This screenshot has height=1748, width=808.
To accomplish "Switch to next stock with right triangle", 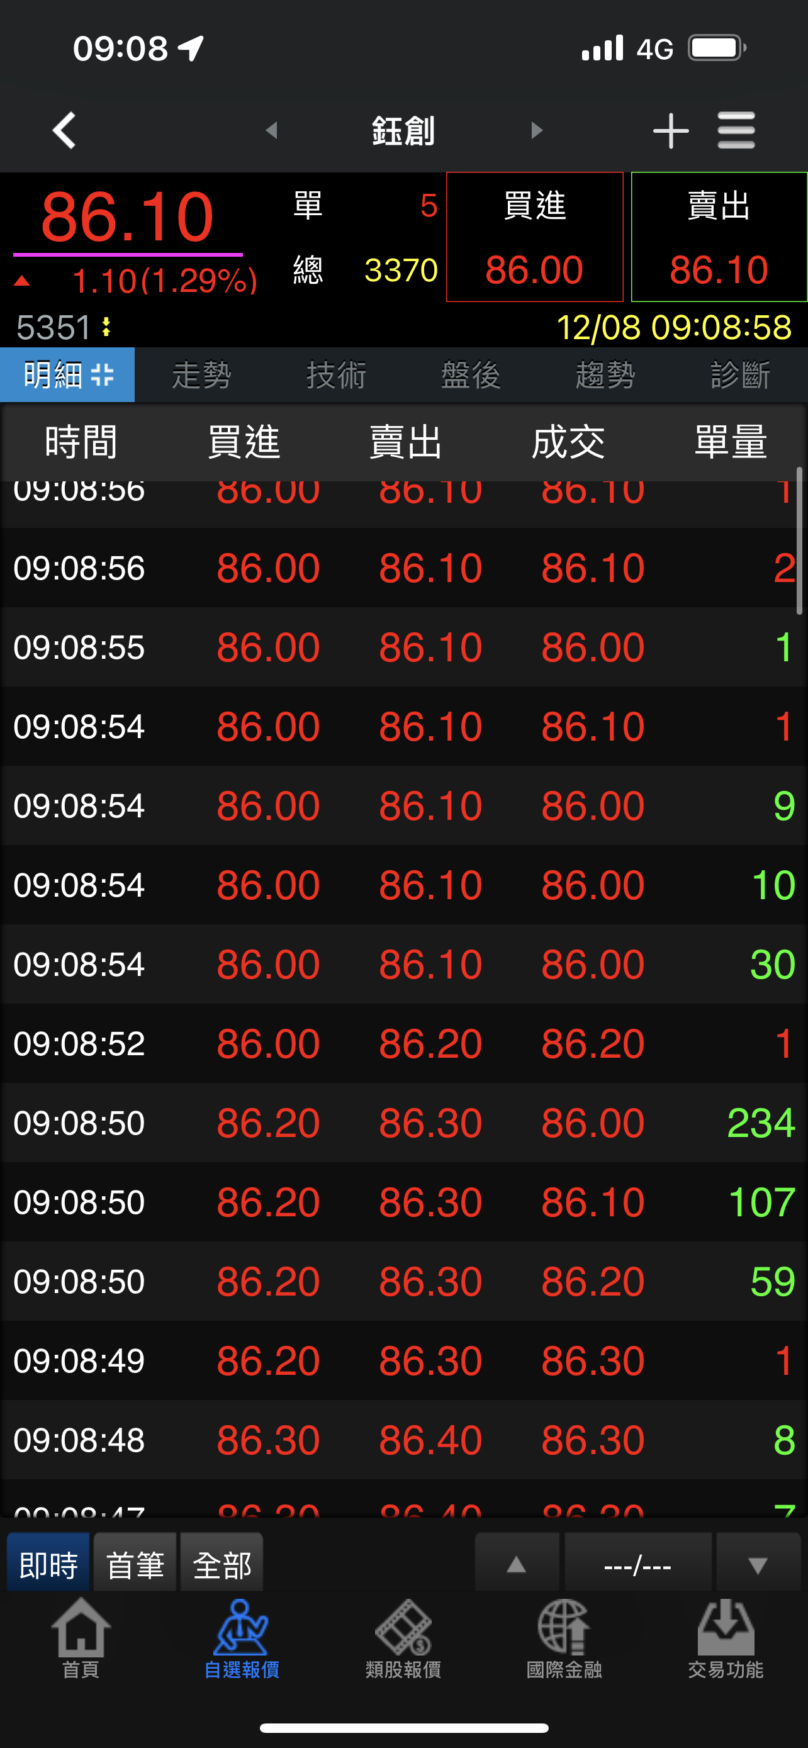I will pyautogui.click(x=537, y=130).
